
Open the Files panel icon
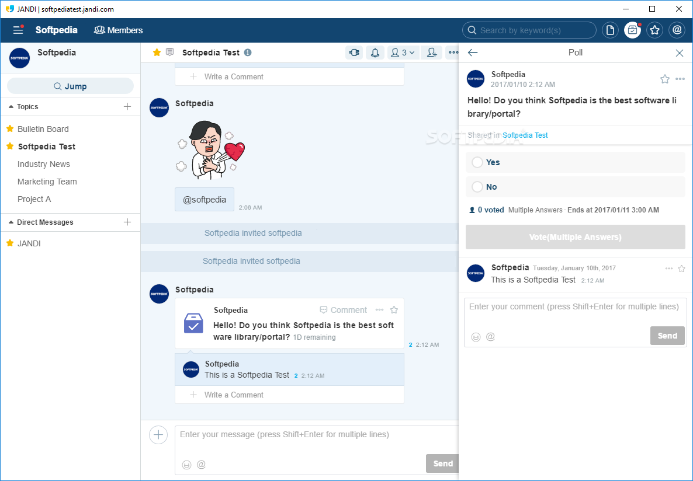[610, 30]
